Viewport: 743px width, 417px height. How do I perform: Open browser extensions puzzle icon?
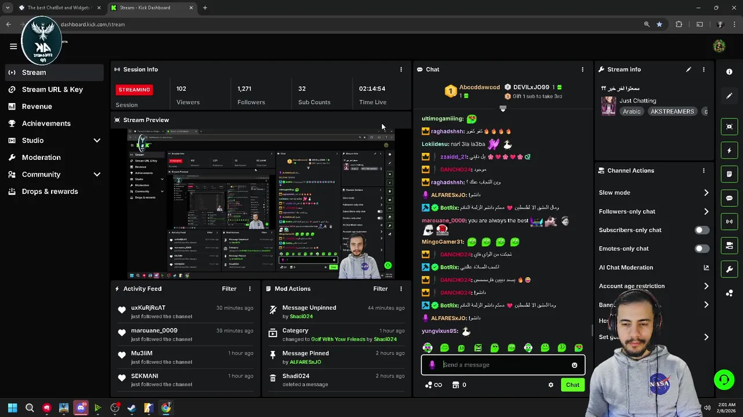pos(679,24)
